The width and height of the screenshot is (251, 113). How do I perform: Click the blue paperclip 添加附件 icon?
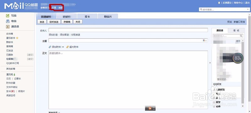[x=50, y=47]
